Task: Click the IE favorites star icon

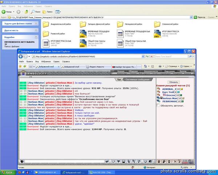Action: pos(20,66)
